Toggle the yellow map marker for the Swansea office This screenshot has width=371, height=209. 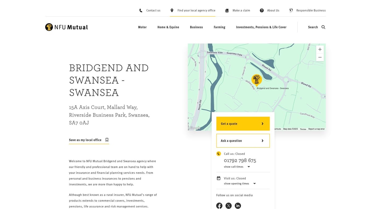257,79
